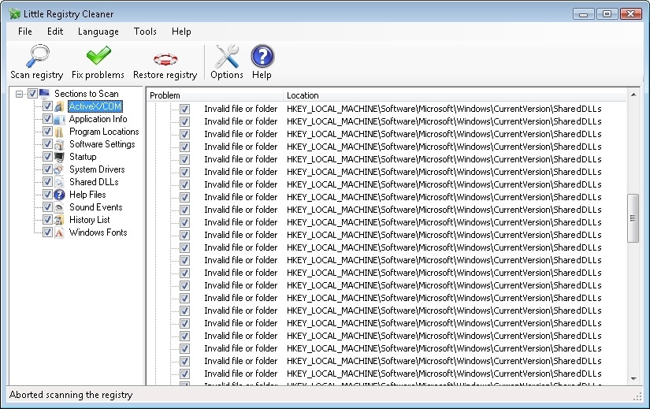Viewport: 650px width, 409px height.
Task: Click the window resize grip in status bar
Action: 637,396
